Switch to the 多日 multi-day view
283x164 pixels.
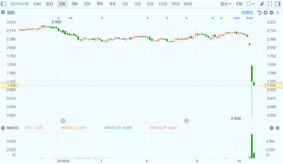click(x=50, y=4)
